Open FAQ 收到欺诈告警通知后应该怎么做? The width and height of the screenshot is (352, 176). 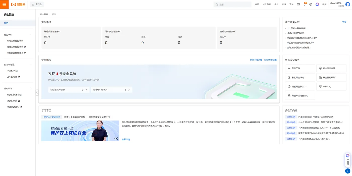point(301,38)
